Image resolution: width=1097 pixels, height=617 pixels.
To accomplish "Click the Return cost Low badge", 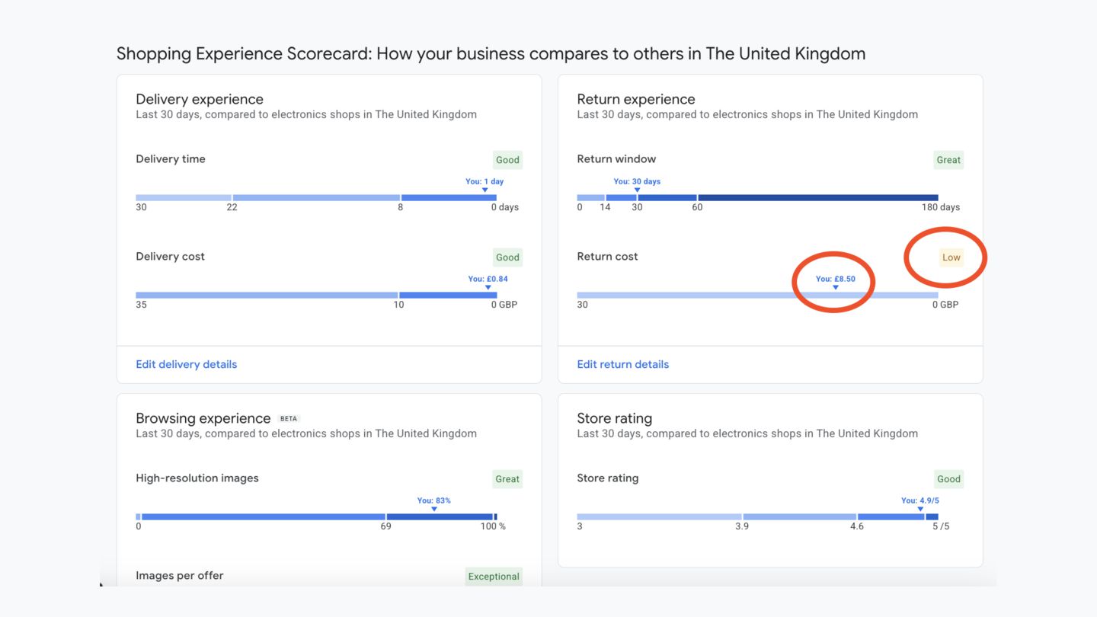I will pyautogui.click(x=951, y=257).
